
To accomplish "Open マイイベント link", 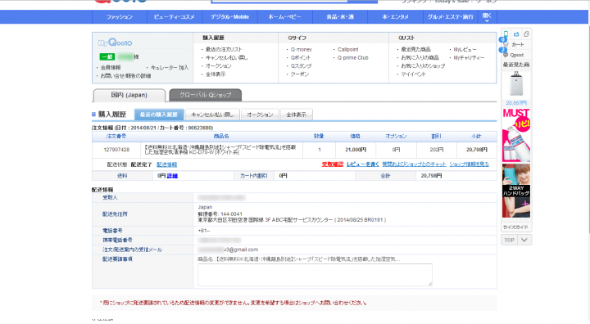I will point(413,74).
